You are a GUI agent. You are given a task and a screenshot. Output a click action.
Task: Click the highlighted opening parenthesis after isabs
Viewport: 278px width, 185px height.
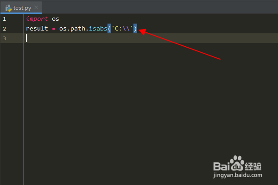coord(109,28)
